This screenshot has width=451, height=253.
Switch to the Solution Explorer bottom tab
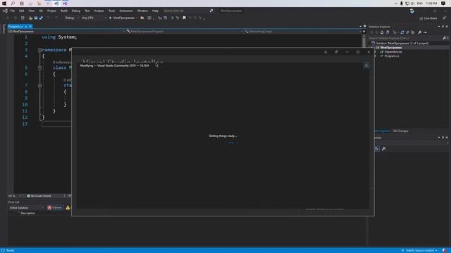(382, 131)
